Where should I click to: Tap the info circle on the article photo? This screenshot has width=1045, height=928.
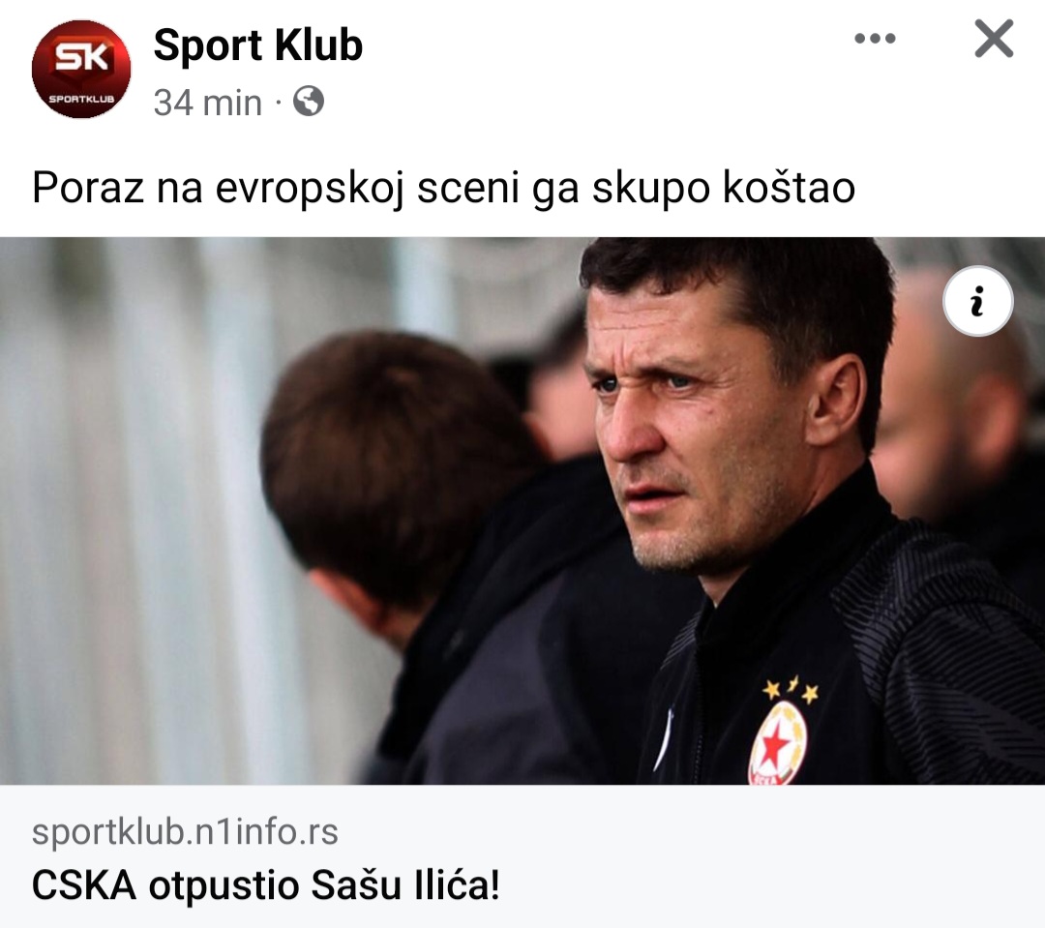click(977, 301)
